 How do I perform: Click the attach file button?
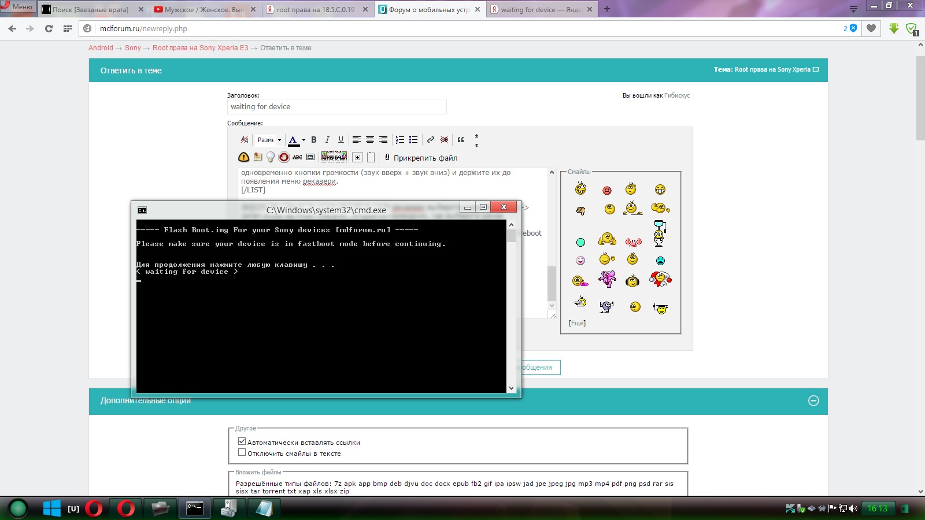pos(420,158)
